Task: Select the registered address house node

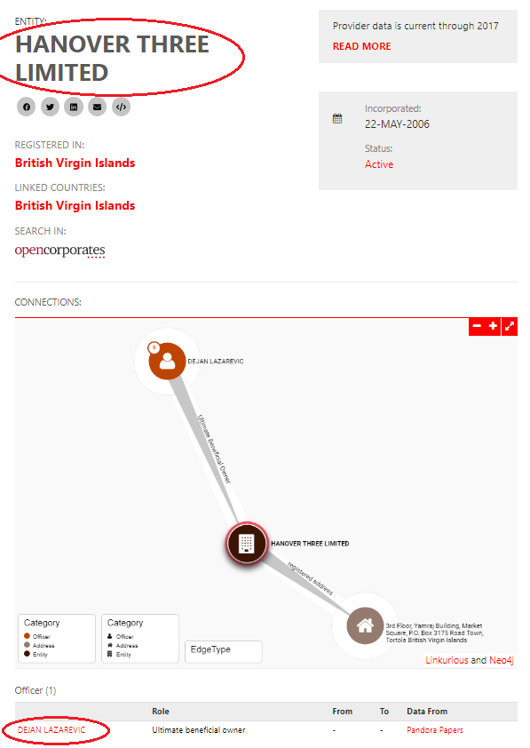Action: click(x=365, y=625)
